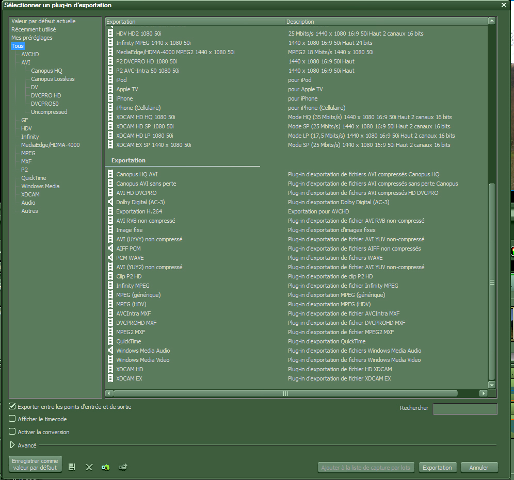Click the horizontal scrollbar left arrow

pyautogui.click(x=109, y=393)
